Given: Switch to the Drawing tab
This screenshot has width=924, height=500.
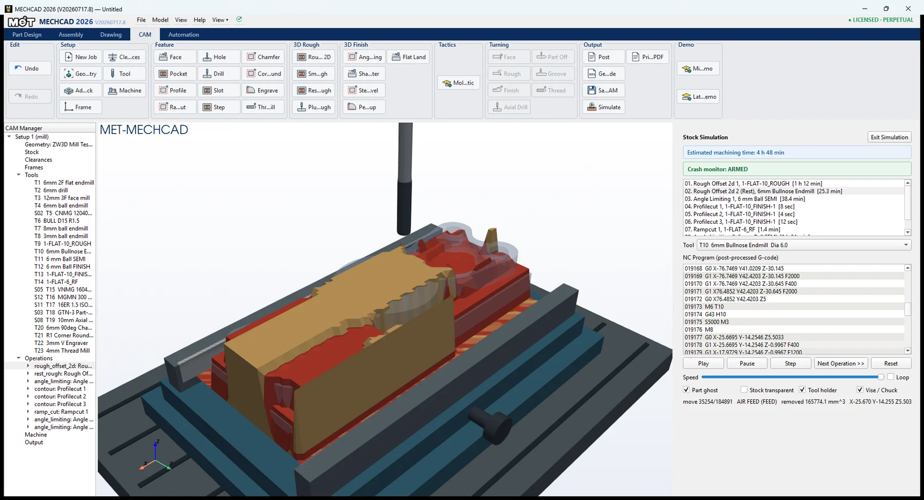Looking at the screenshot, I should (111, 34).
